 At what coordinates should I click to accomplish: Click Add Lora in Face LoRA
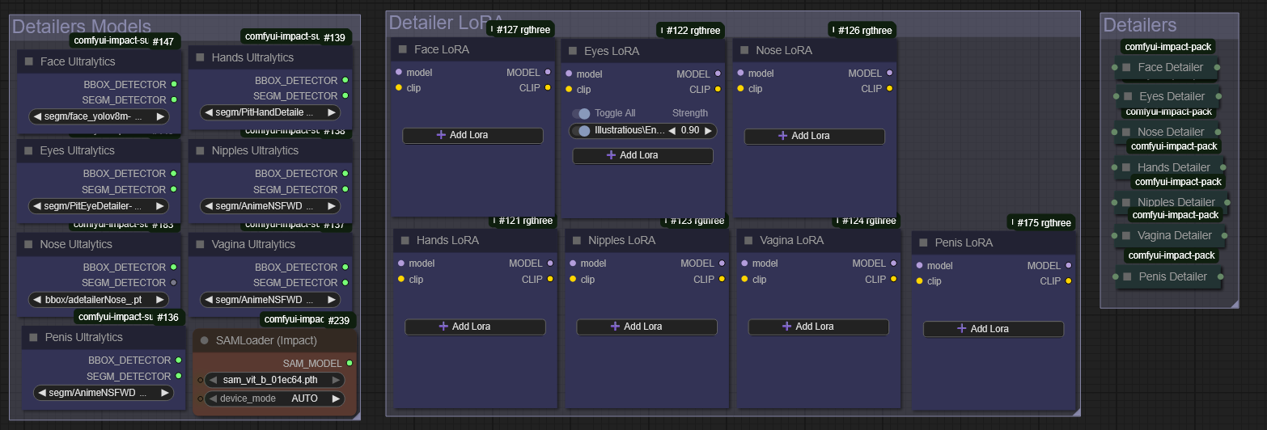click(x=472, y=135)
